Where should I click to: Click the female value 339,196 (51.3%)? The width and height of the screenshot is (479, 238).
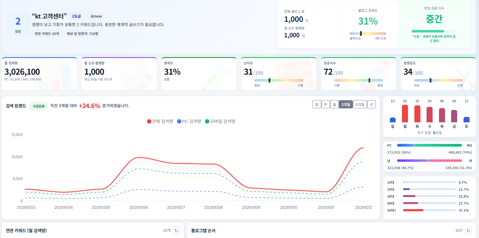pos(459,168)
